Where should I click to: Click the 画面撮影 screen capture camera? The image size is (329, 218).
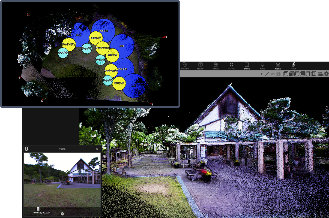point(278,65)
